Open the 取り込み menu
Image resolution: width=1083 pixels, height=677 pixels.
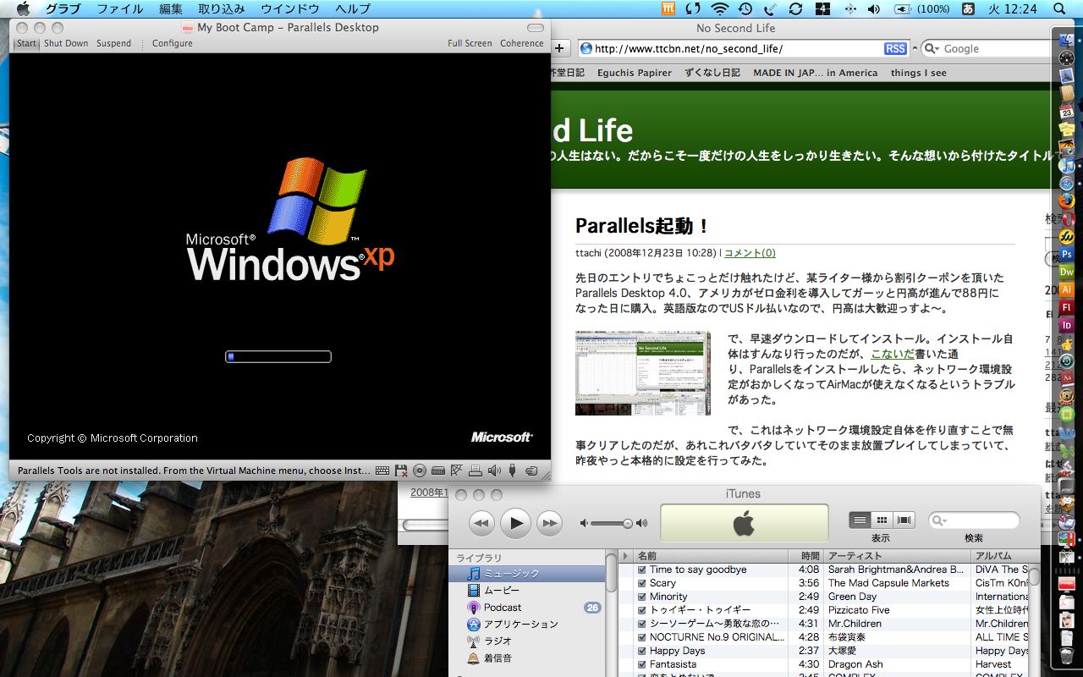[x=222, y=9]
